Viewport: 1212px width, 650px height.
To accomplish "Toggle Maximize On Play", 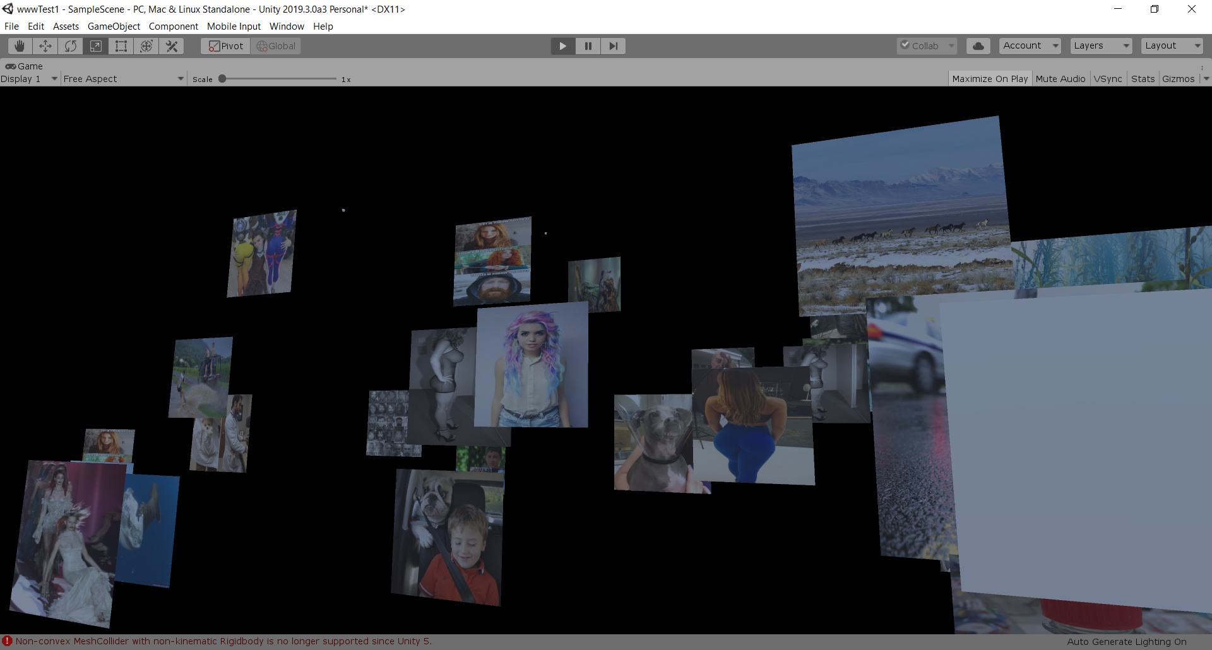I will (x=989, y=79).
